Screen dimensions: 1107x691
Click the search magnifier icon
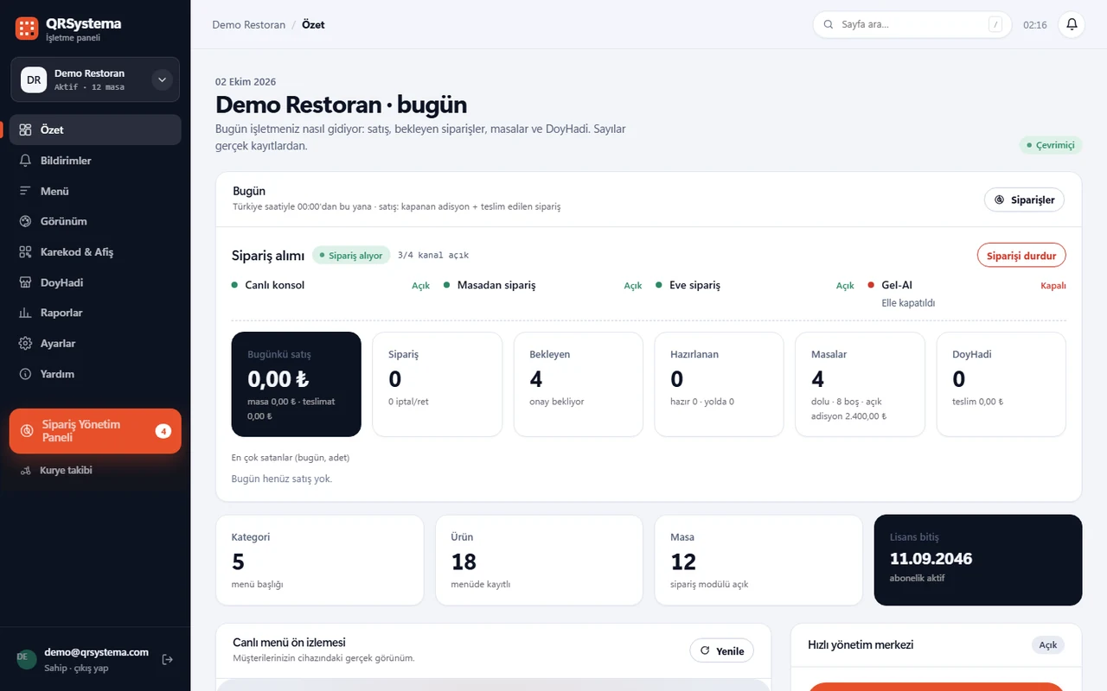pos(829,24)
